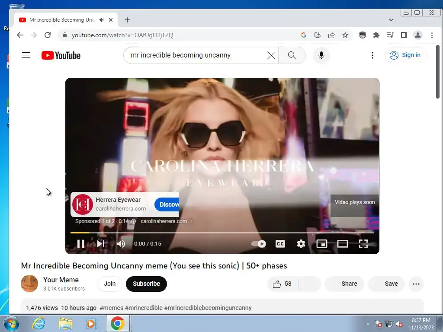Open the Your Meme channel name
The image size is (443, 332).
[61, 280]
